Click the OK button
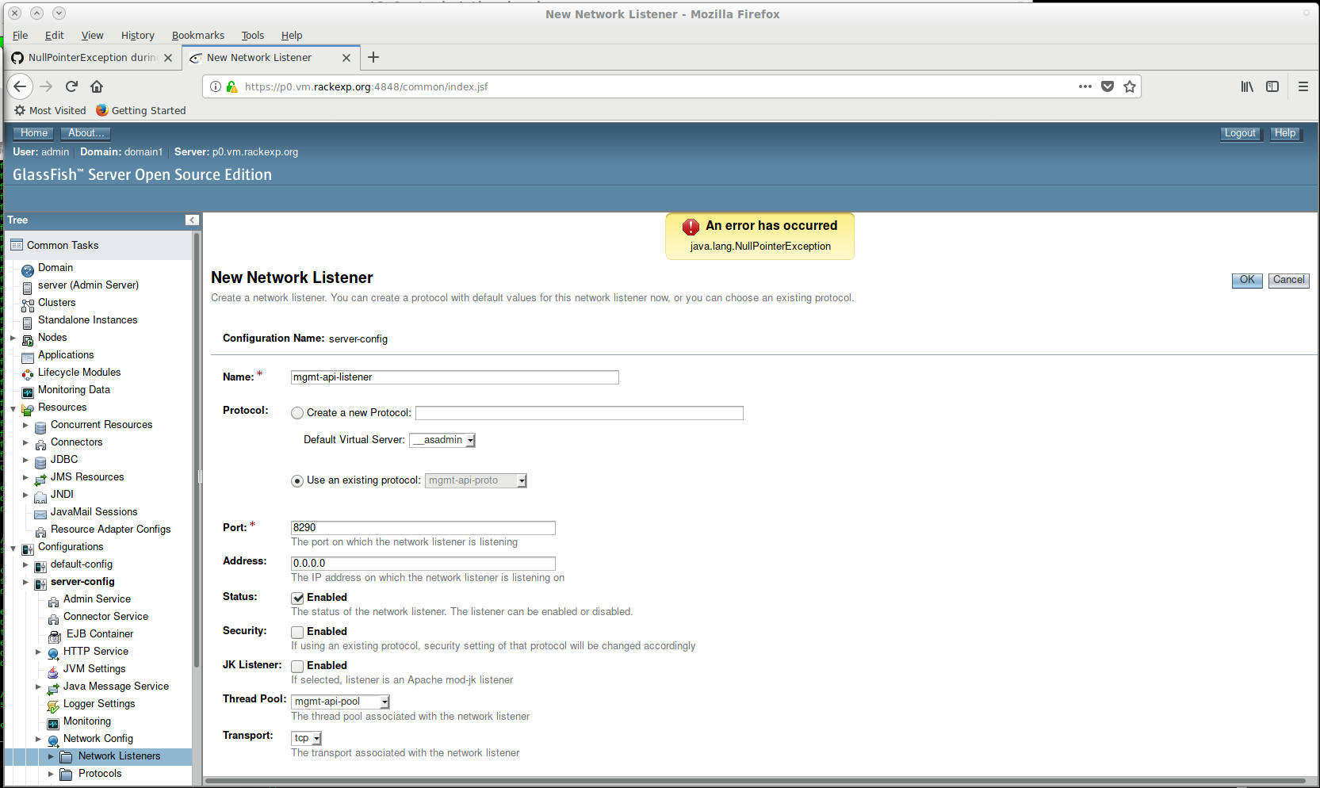 [x=1247, y=280]
